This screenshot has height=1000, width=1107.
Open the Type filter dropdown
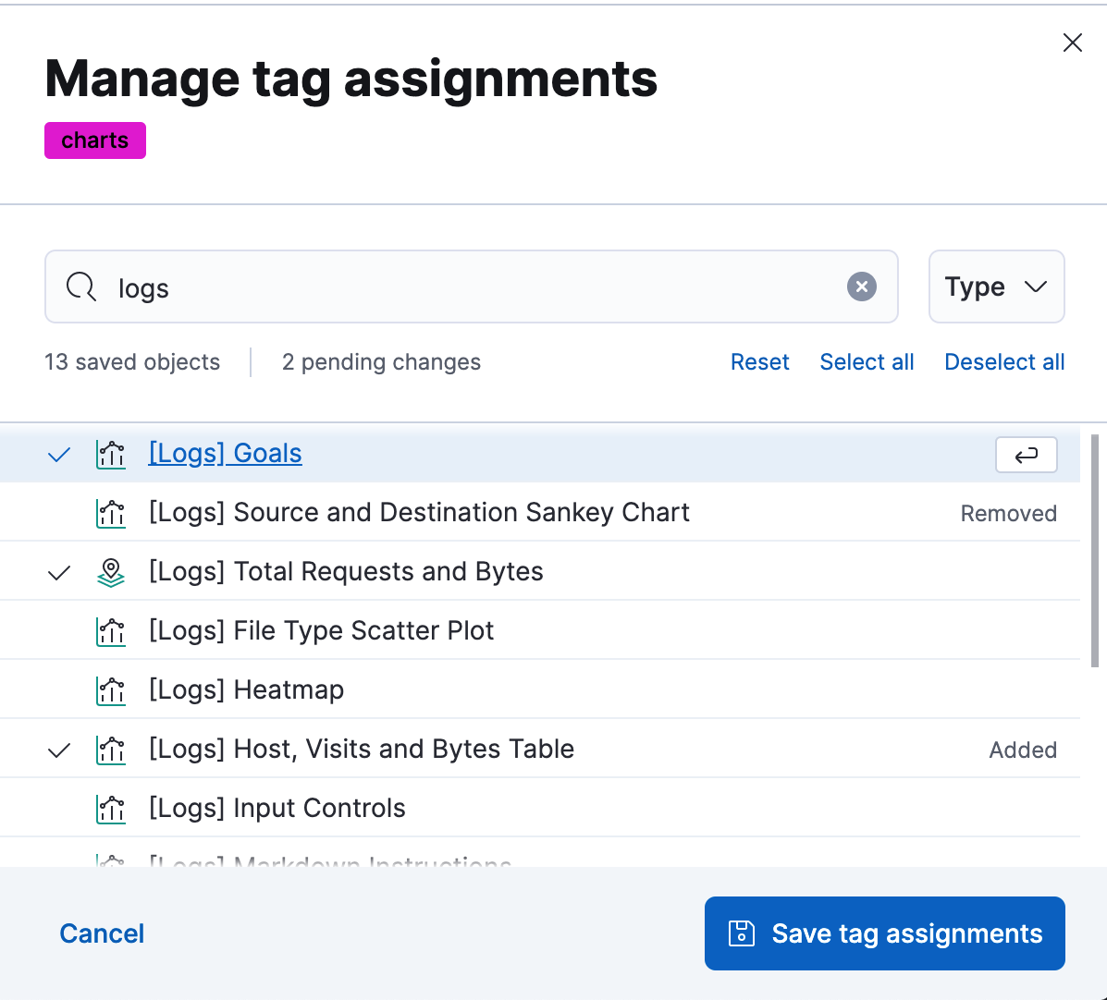point(996,287)
